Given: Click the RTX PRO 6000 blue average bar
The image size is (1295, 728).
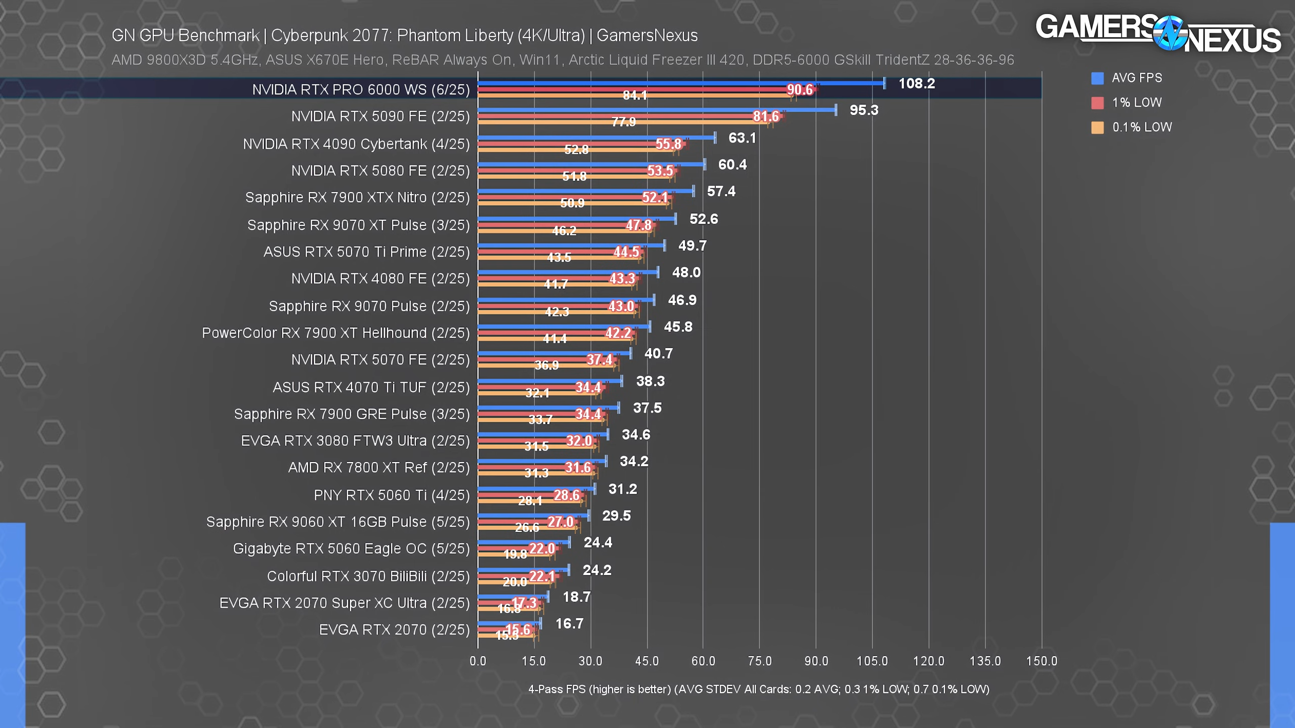Looking at the screenshot, I should click(x=681, y=83).
